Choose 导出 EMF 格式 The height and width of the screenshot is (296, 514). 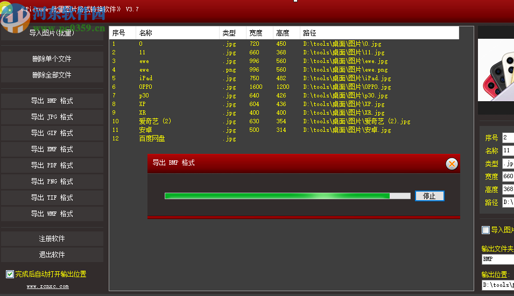click(52, 150)
